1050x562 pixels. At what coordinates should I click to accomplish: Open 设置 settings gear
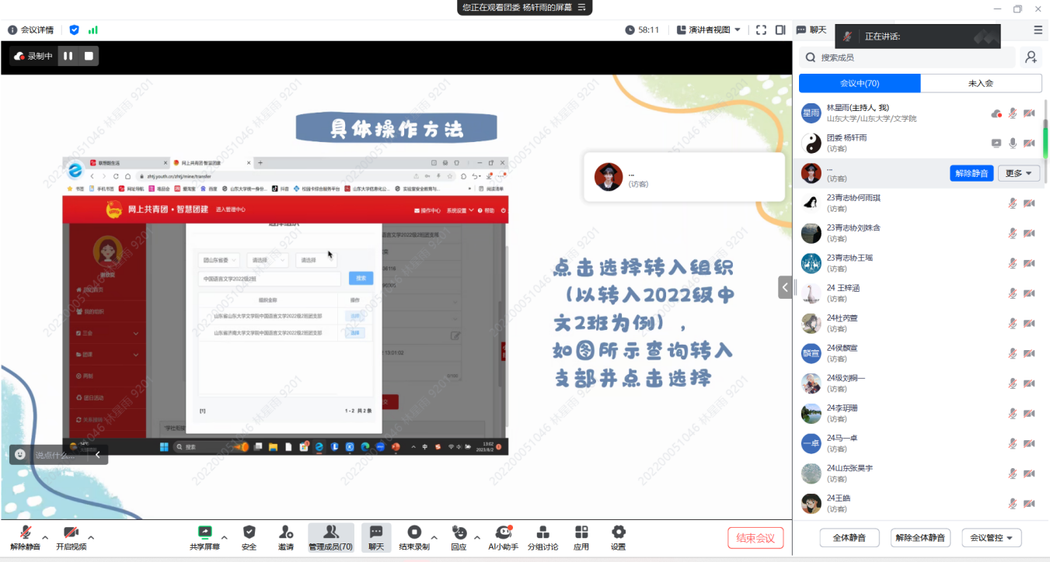(x=618, y=536)
